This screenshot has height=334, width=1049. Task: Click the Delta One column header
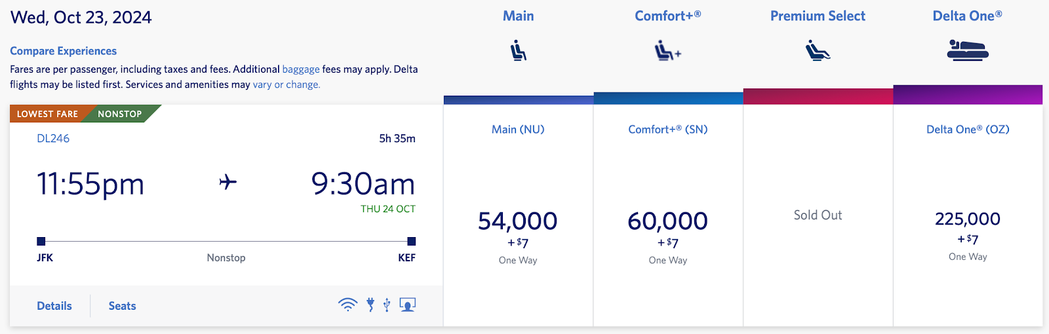[967, 16]
